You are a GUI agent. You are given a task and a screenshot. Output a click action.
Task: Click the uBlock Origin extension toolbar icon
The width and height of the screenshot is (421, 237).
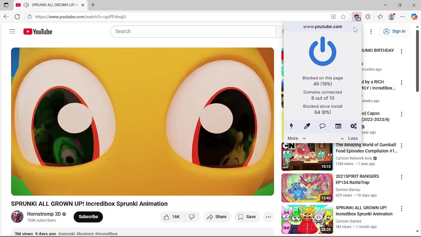coord(357,17)
